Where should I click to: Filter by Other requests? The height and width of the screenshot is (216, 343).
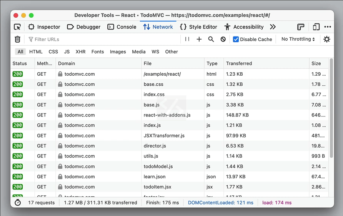click(x=171, y=52)
